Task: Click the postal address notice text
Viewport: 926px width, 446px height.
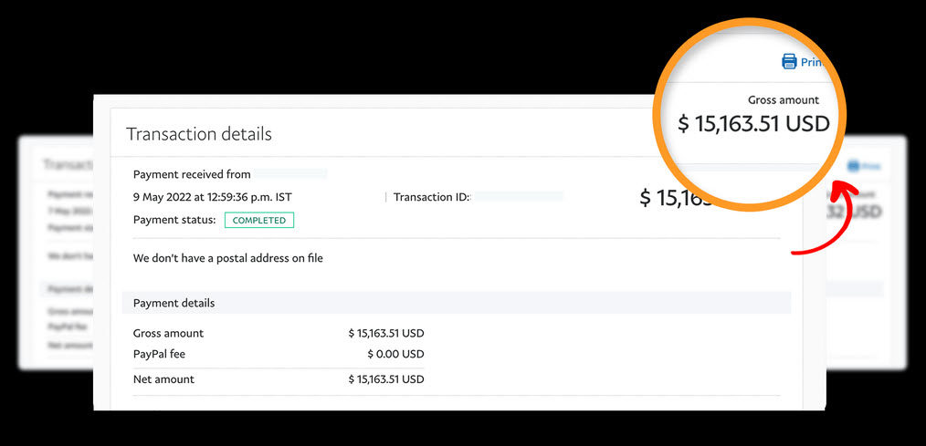Action: 228,258
